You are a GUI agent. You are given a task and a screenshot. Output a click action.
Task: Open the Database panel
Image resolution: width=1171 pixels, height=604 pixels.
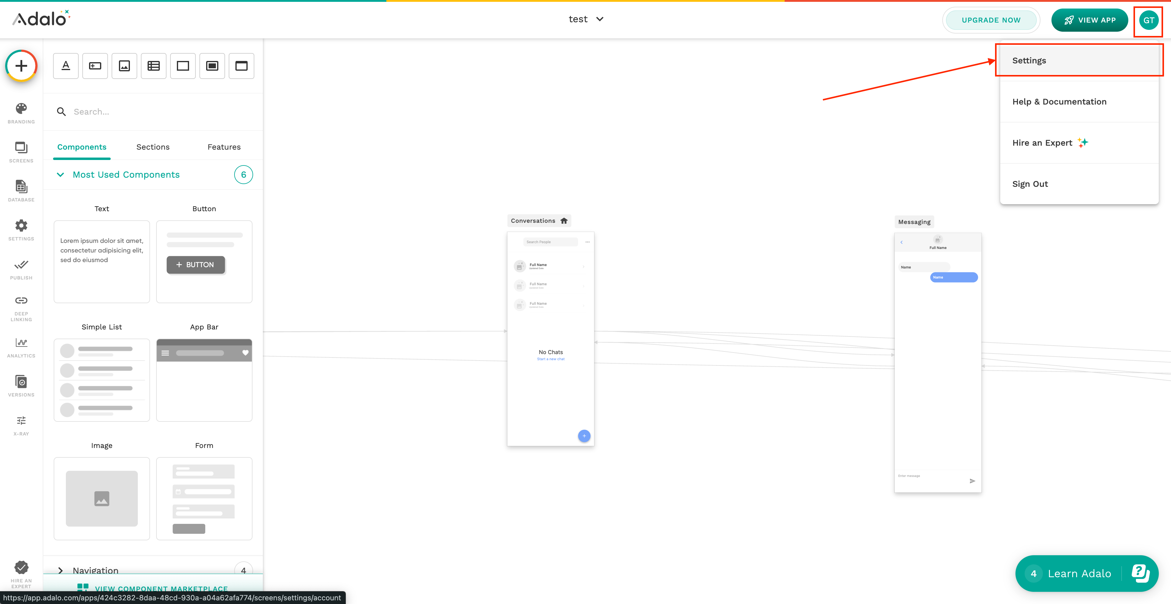click(21, 191)
